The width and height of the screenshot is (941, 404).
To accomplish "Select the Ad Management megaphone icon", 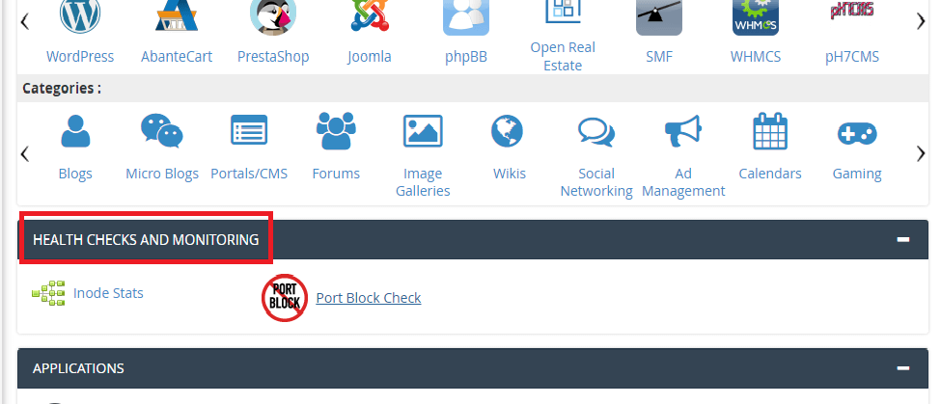I will click(683, 131).
